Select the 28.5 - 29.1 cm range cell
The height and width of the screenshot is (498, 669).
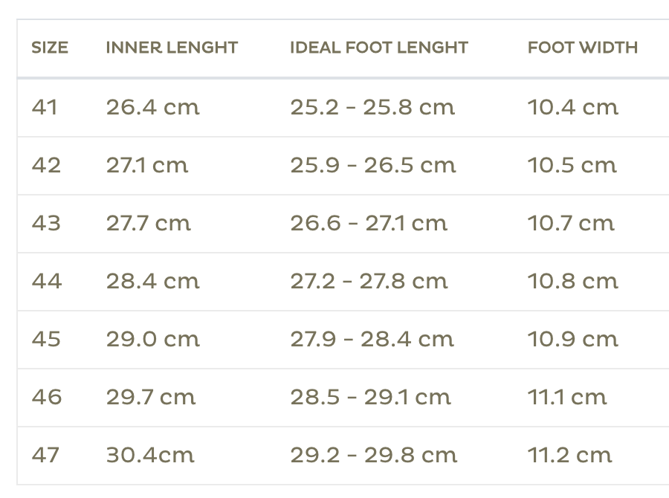point(371,397)
